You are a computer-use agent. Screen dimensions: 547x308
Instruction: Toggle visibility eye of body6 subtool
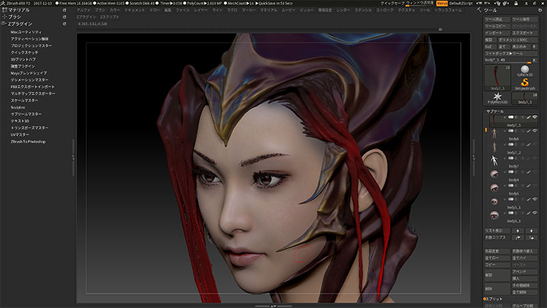pyautogui.click(x=535, y=131)
